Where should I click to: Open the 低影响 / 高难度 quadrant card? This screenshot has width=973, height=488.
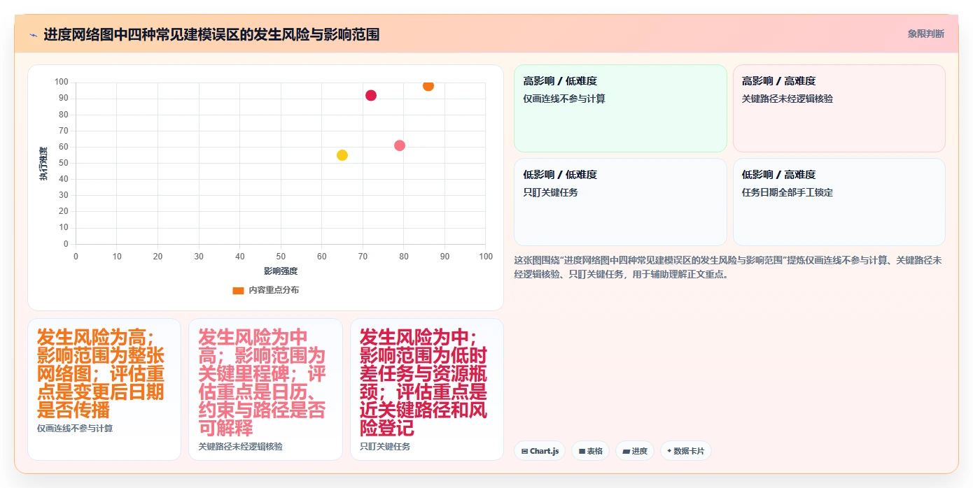tap(839, 202)
